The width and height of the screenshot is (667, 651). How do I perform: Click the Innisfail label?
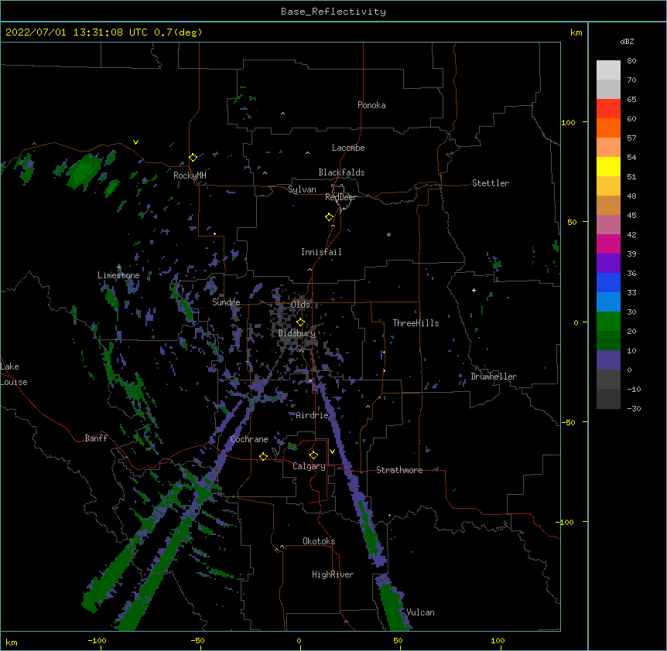click(x=321, y=252)
